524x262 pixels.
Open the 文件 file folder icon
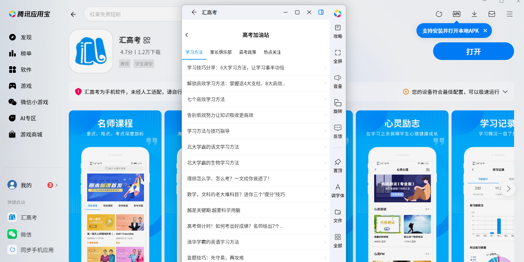(x=338, y=216)
